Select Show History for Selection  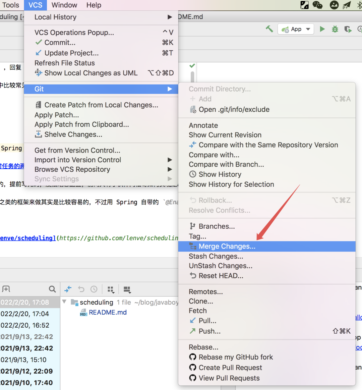click(267, 184)
